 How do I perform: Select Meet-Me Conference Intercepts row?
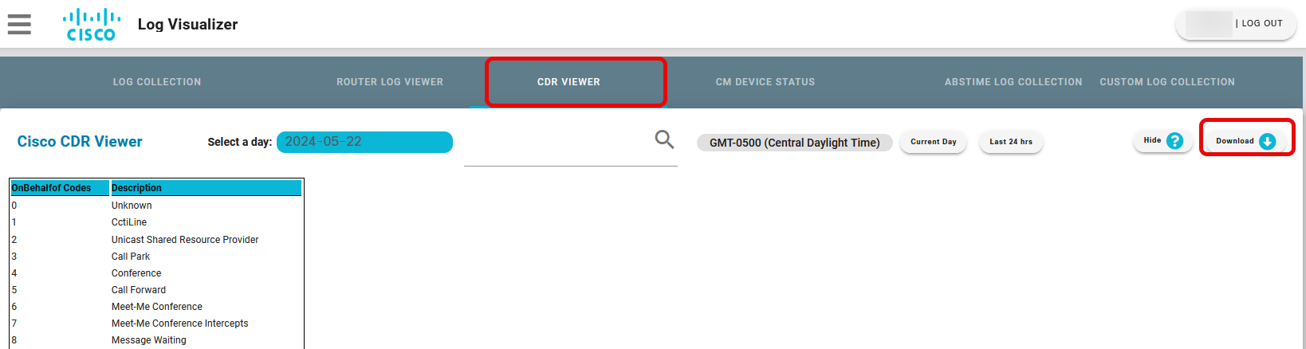pyautogui.click(x=156, y=324)
